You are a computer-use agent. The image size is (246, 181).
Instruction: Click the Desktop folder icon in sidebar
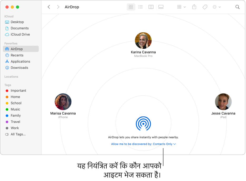[7, 22]
